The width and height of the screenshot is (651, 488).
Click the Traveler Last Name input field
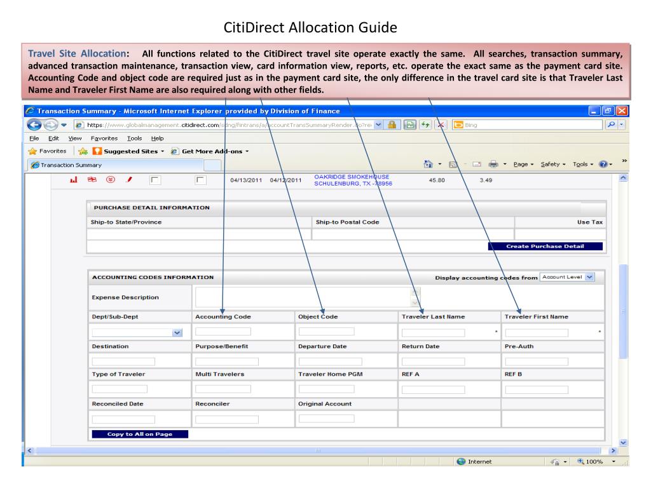(x=433, y=333)
